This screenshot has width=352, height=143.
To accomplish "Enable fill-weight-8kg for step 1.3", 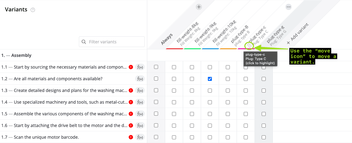I will tap(174, 90).
